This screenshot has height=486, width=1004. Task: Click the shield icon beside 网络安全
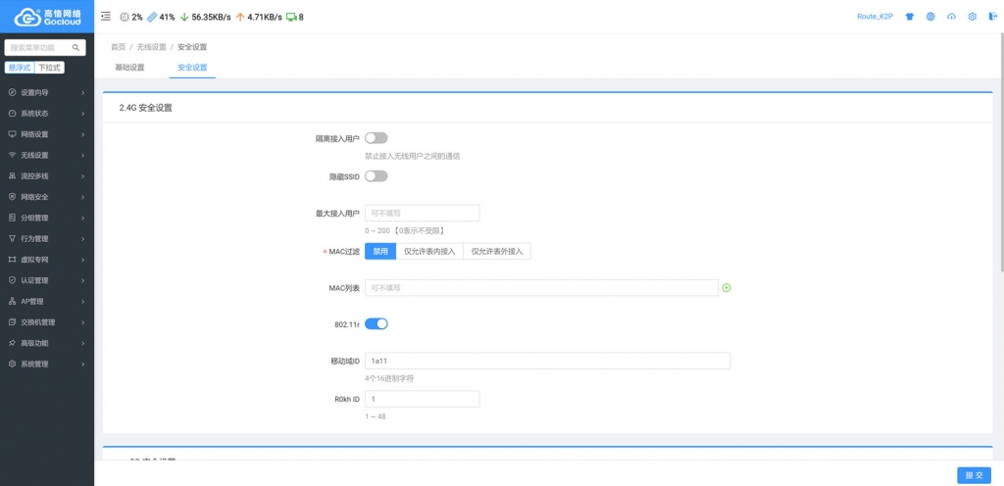point(12,197)
